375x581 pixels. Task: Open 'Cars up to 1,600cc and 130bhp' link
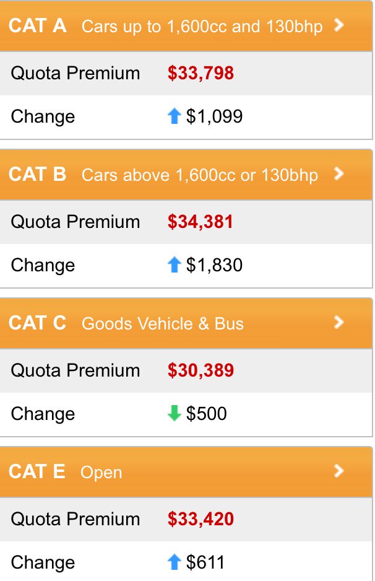coord(202,27)
